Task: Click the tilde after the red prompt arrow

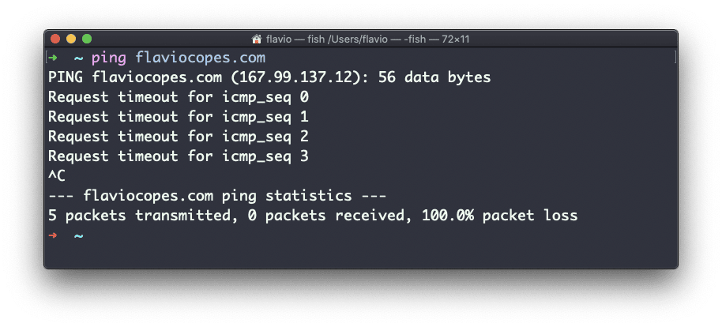Action: point(79,236)
